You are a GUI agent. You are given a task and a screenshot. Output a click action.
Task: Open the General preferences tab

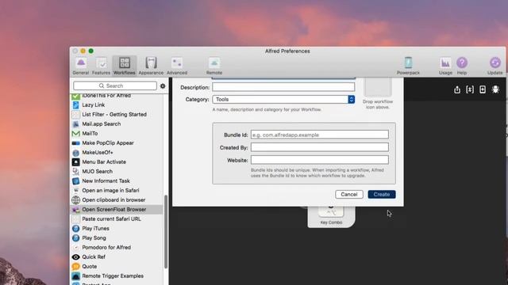[81, 66]
